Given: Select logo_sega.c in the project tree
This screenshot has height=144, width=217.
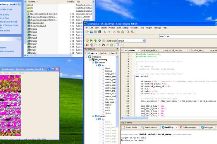Looking at the screenshot, I should click(110, 102).
